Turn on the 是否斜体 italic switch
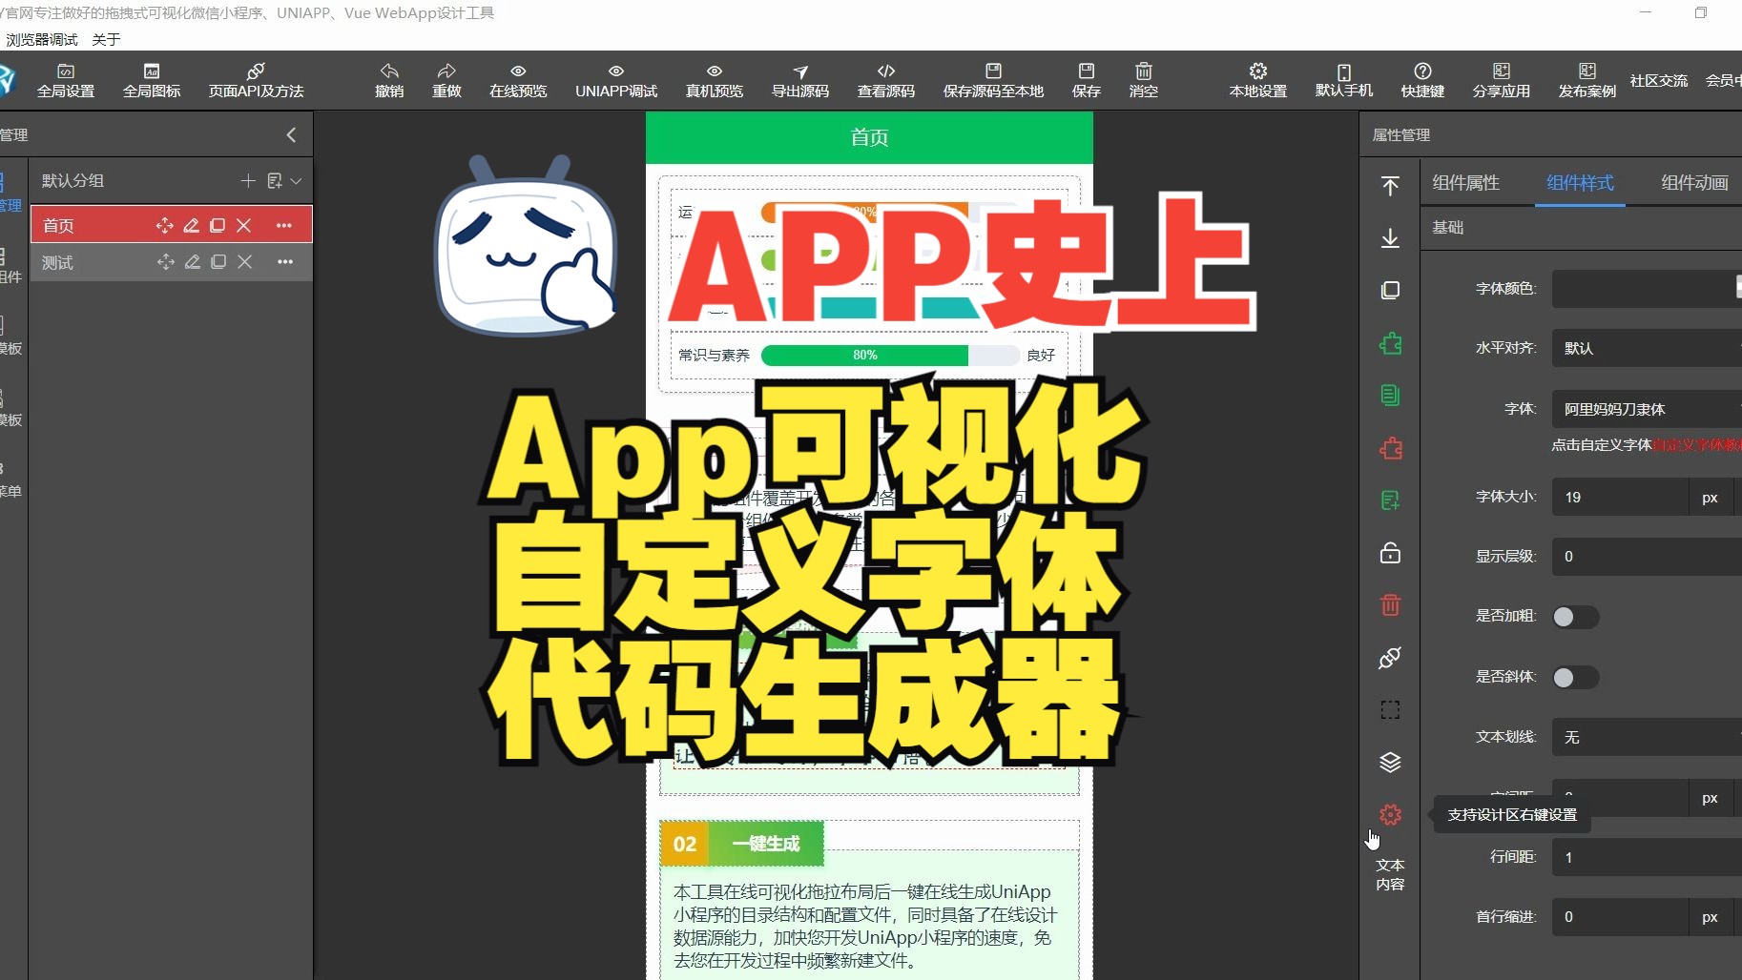Screen dimensions: 1742x980 point(1575,677)
